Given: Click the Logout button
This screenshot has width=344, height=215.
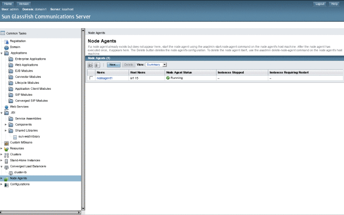Looking at the screenshot, I should (320, 4).
